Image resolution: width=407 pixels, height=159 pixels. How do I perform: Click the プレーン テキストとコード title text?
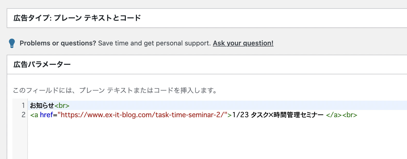tap(97, 18)
